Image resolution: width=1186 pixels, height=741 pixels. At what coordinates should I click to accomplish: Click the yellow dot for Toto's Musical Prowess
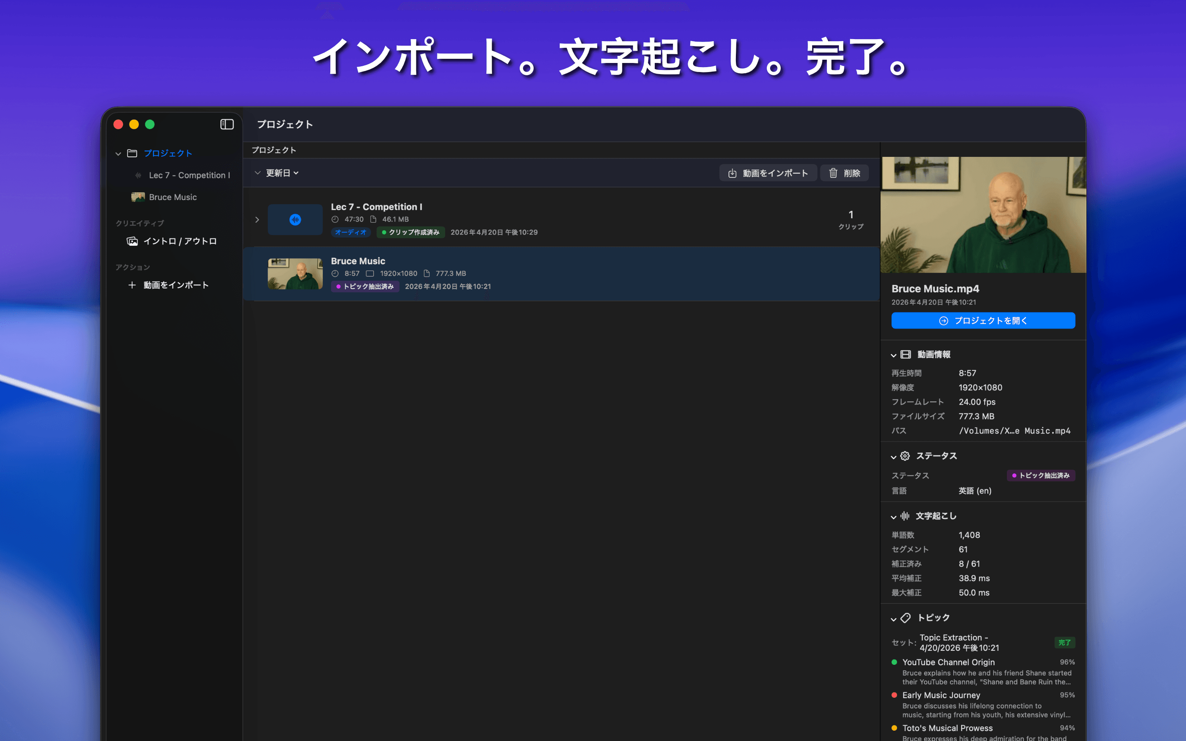coord(894,728)
